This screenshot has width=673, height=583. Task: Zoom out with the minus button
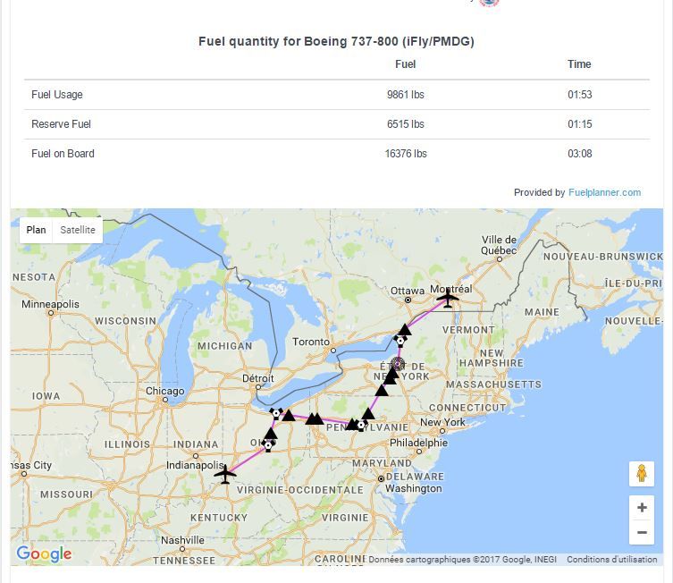point(641,532)
